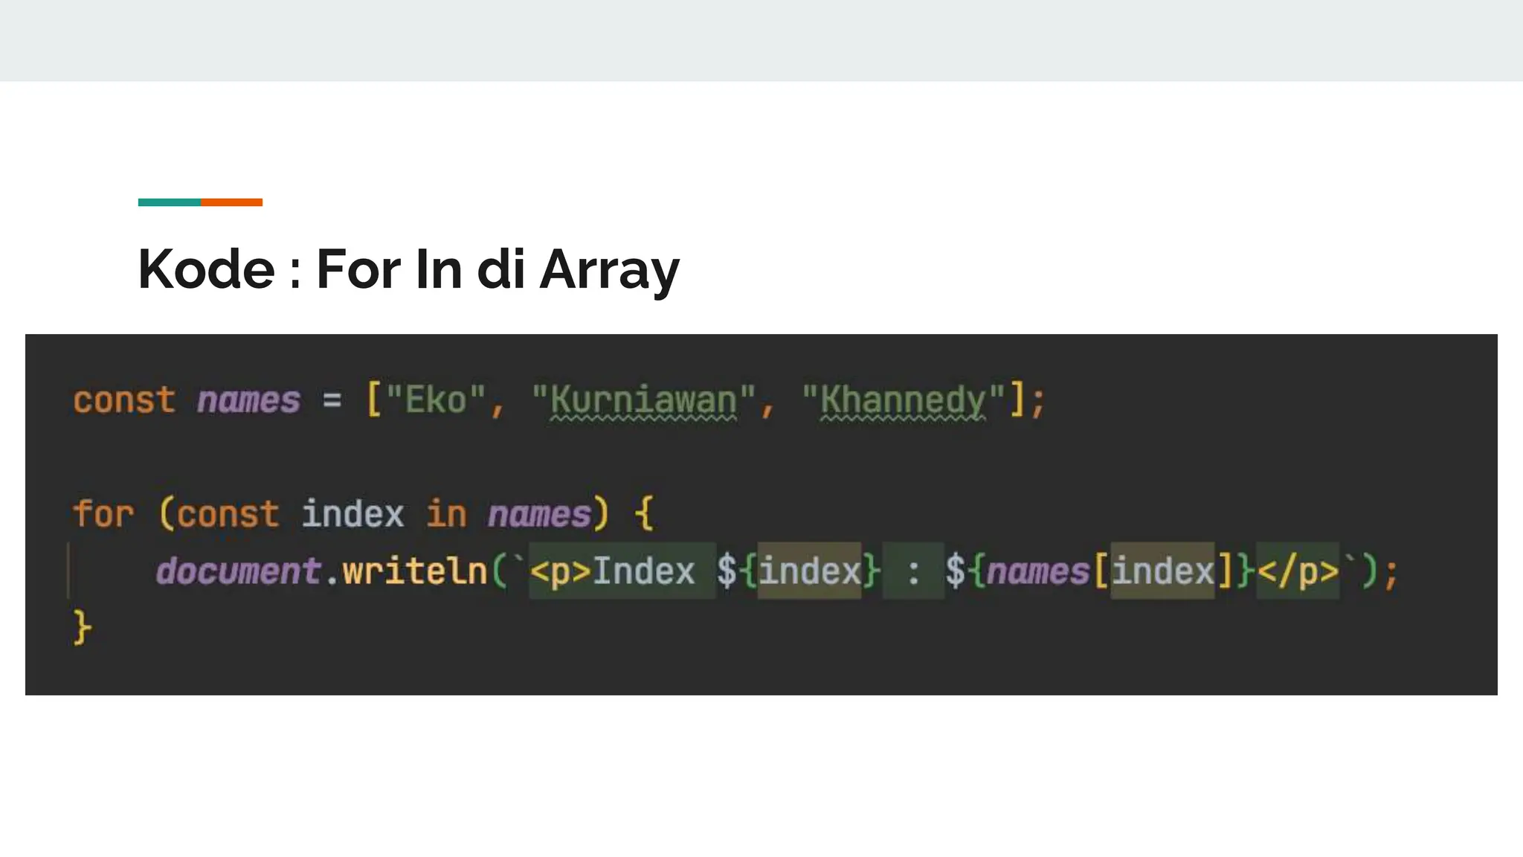The image size is (1523, 857).
Task: Click the string "Eko" in the array
Action: tap(436, 400)
